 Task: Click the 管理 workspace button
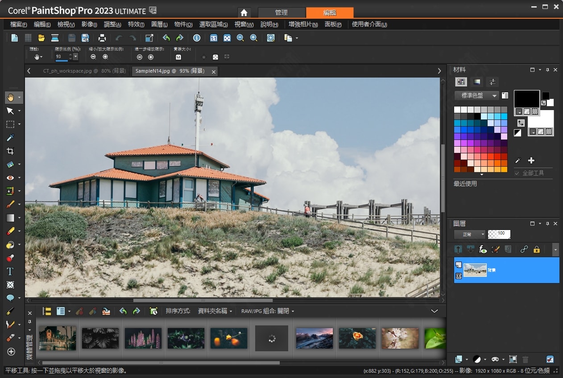[x=281, y=12]
